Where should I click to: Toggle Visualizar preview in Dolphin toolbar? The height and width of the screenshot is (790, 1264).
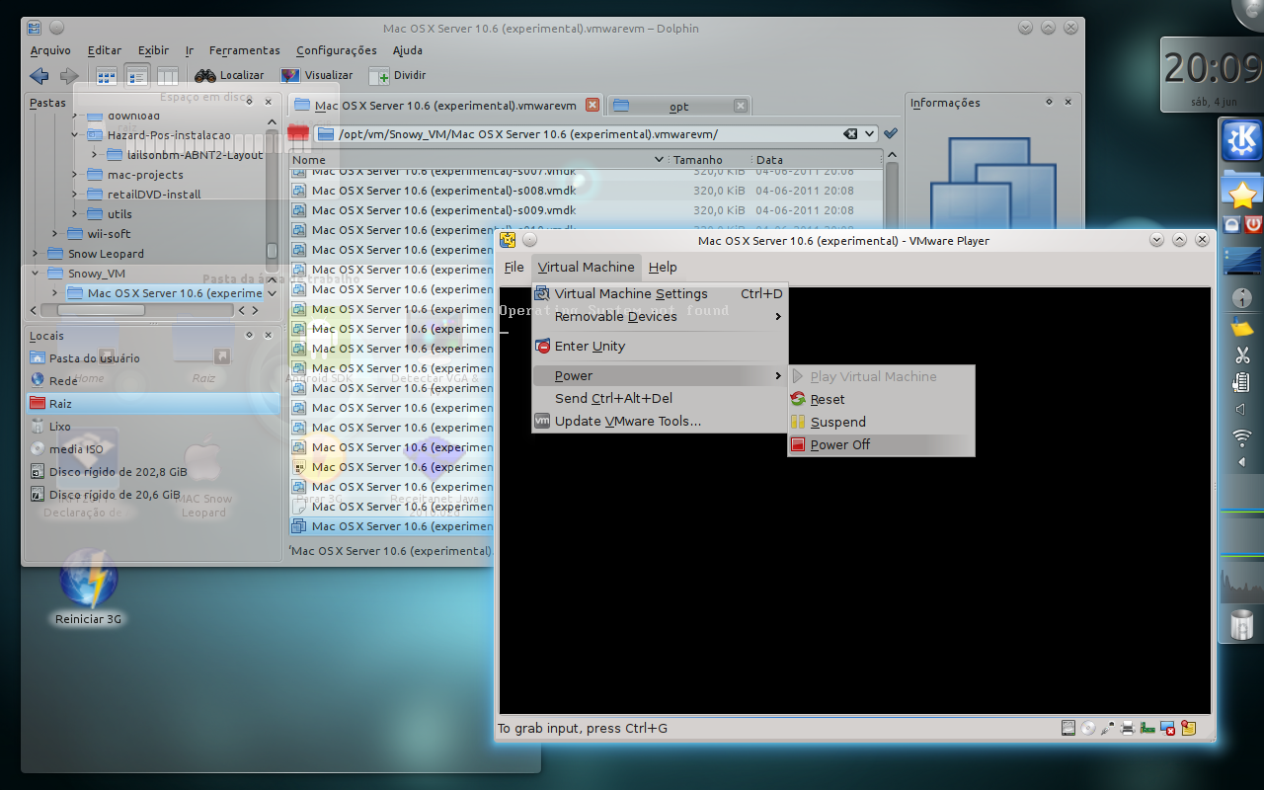tap(317, 75)
